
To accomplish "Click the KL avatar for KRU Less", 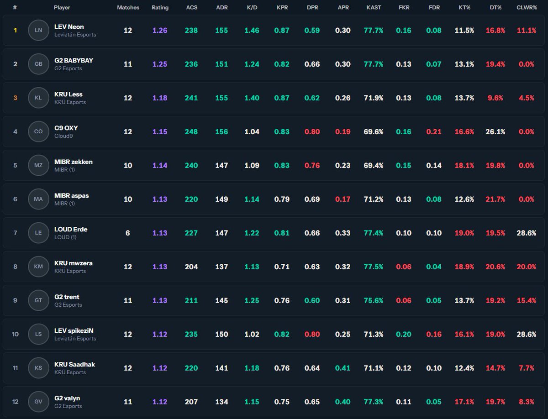I will 38,98.
